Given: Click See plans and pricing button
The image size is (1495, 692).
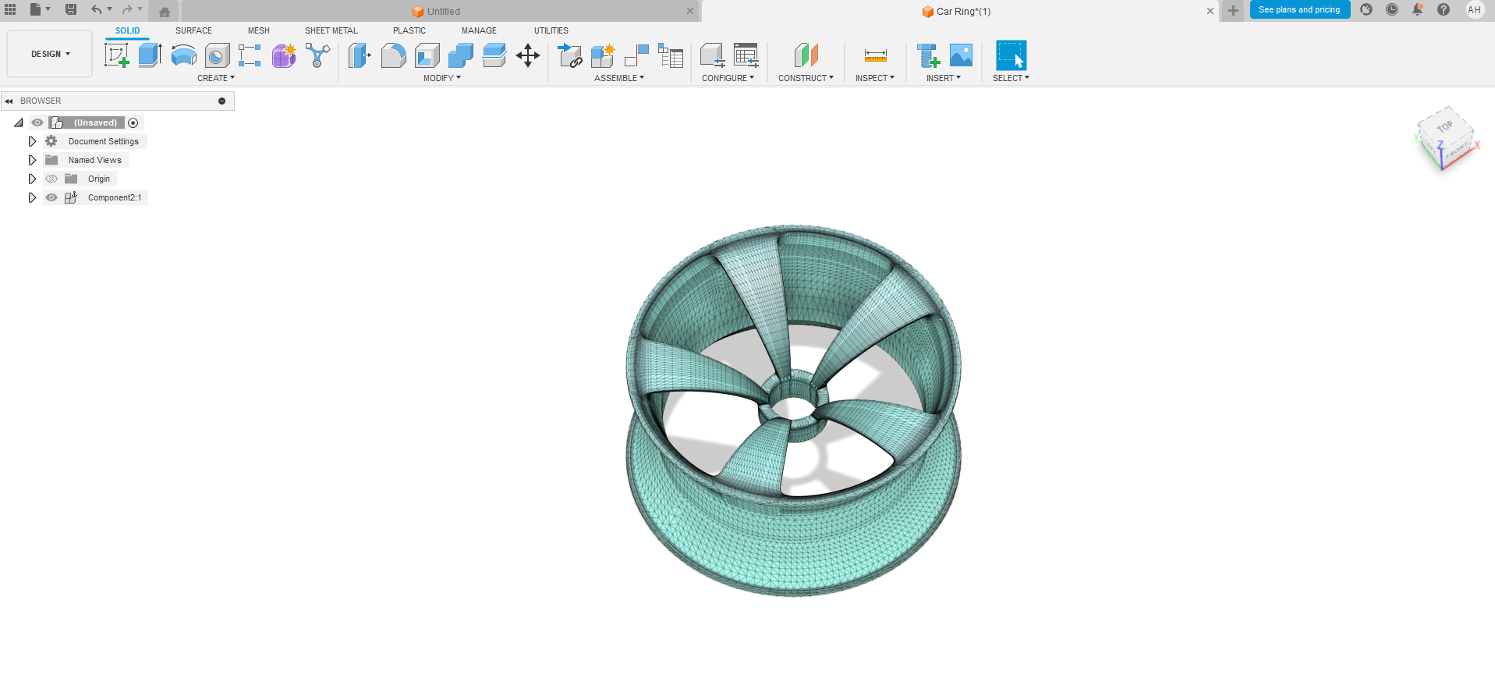Looking at the screenshot, I should tap(1299, 9).
